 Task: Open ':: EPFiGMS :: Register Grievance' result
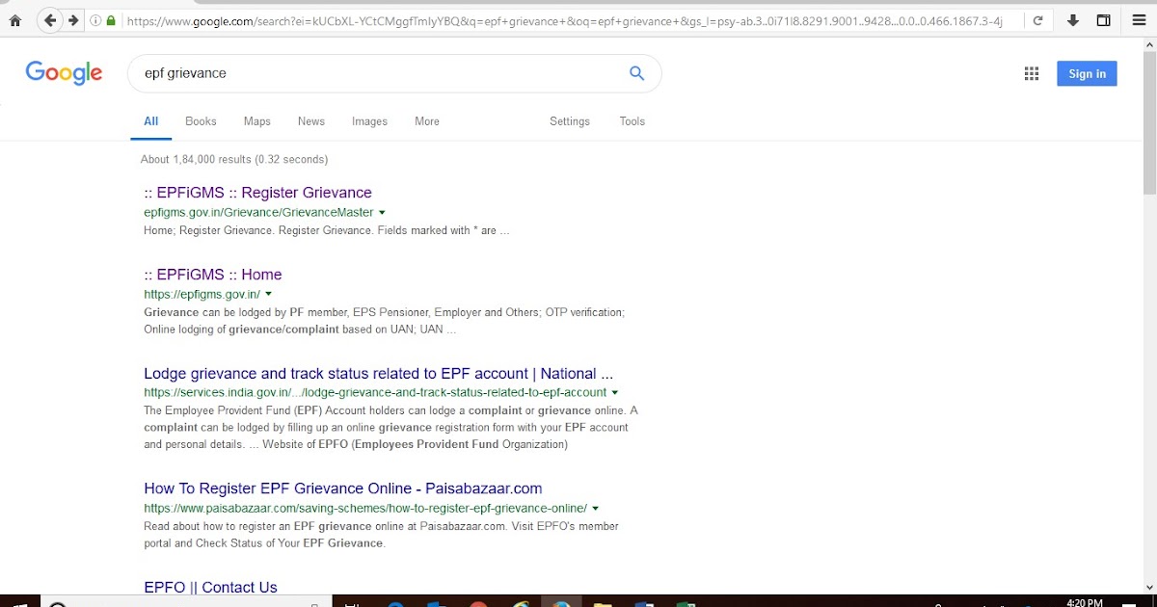click(x=257, y=193)
